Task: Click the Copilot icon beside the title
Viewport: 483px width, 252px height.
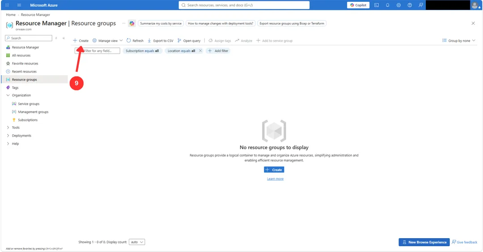Action: [132, 23]
